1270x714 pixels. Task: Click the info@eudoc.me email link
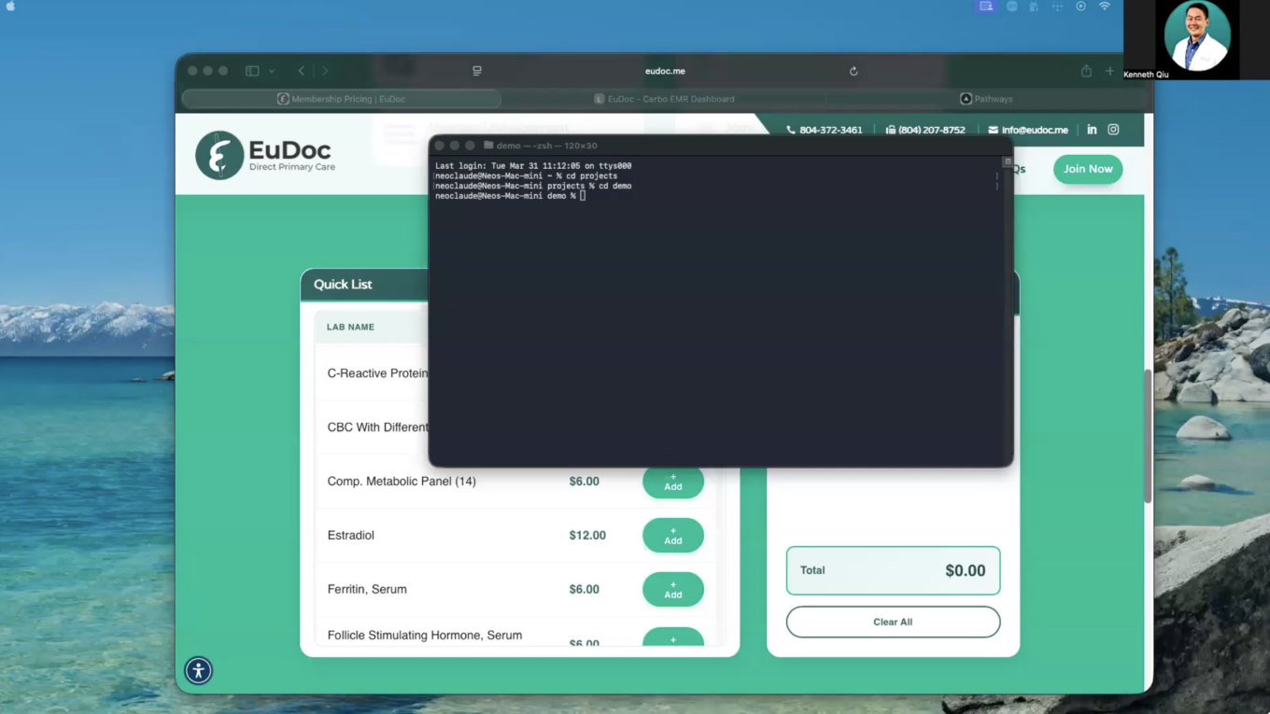[1027, 130]
